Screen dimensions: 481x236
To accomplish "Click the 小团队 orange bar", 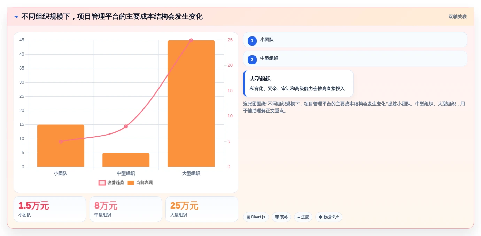I will [x=61, y=146].
